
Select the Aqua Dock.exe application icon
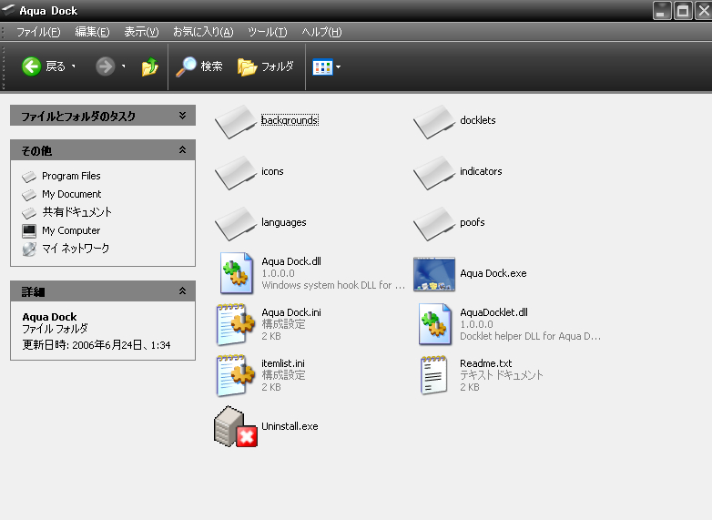tap(434, 274)
